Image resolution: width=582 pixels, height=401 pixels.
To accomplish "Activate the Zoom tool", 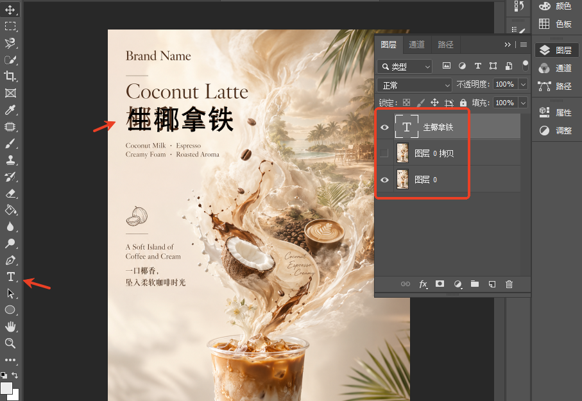I will tap(10, 343).
